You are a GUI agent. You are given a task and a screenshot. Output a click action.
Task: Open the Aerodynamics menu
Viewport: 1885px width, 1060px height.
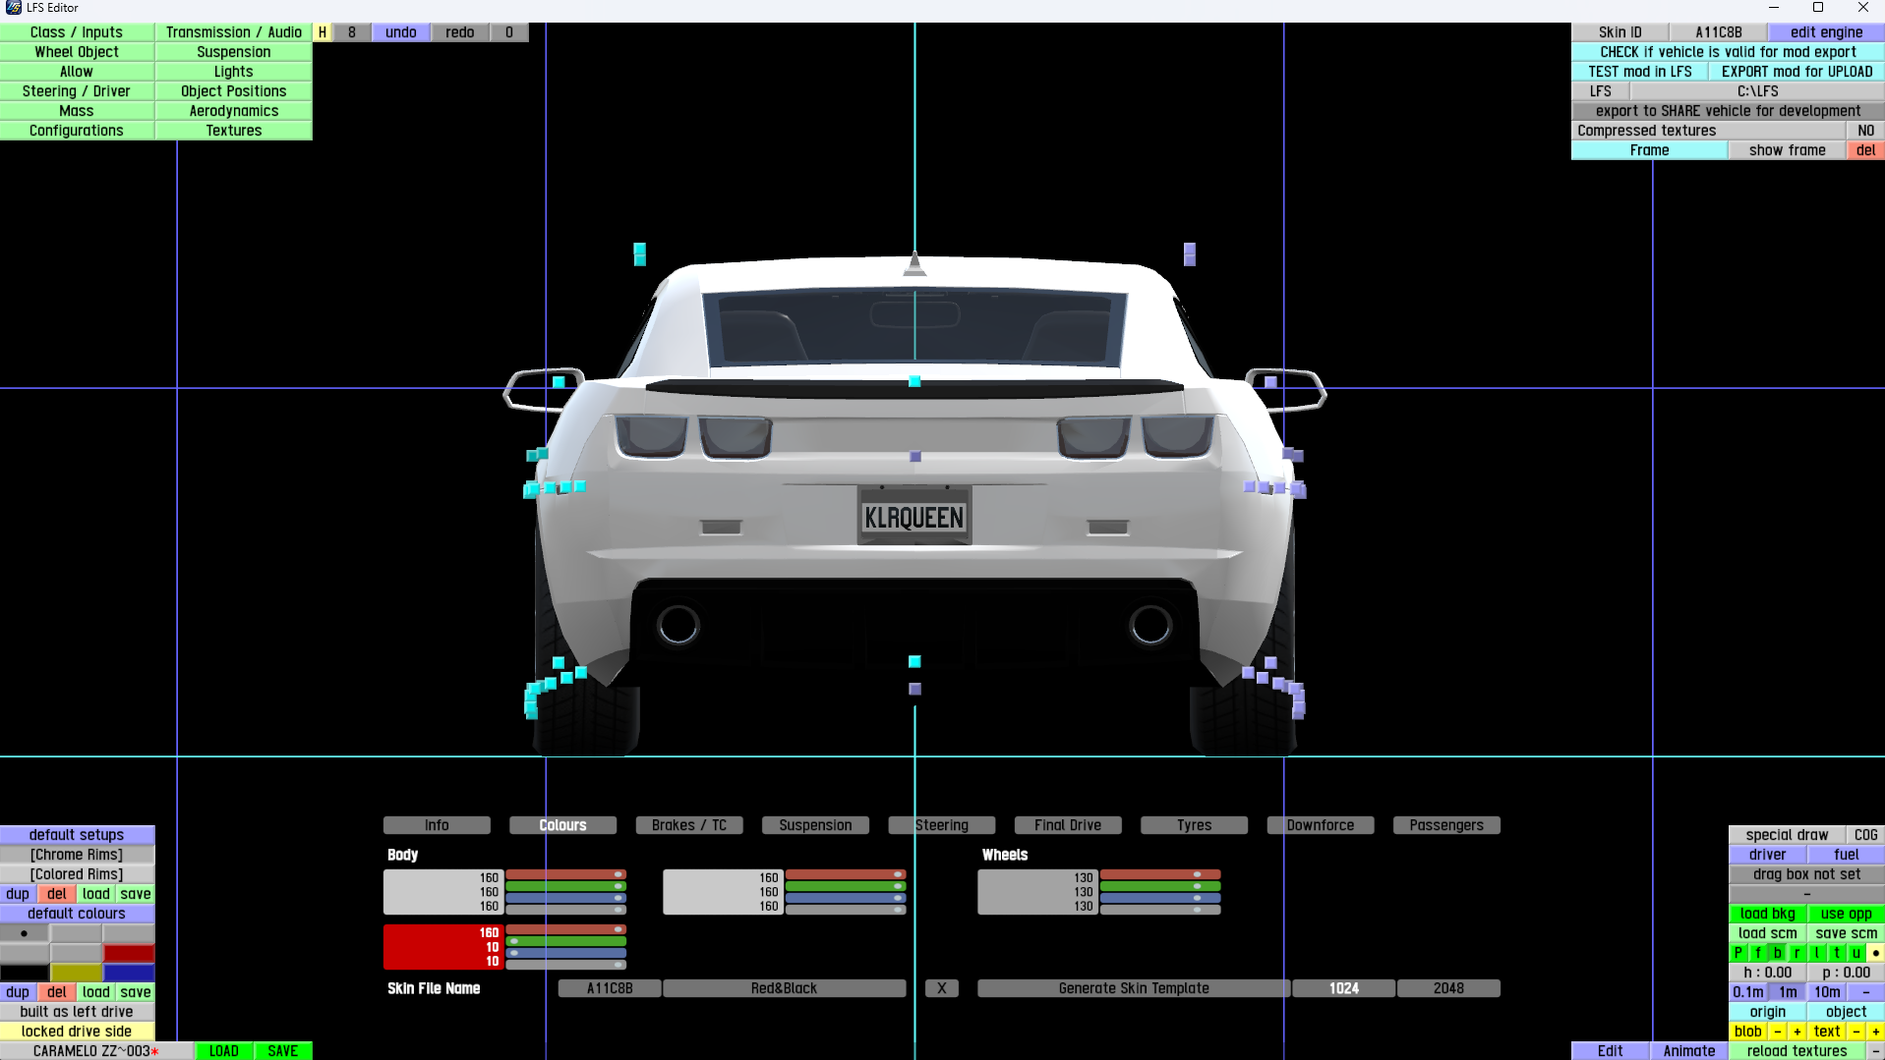(x=234, y=111)
